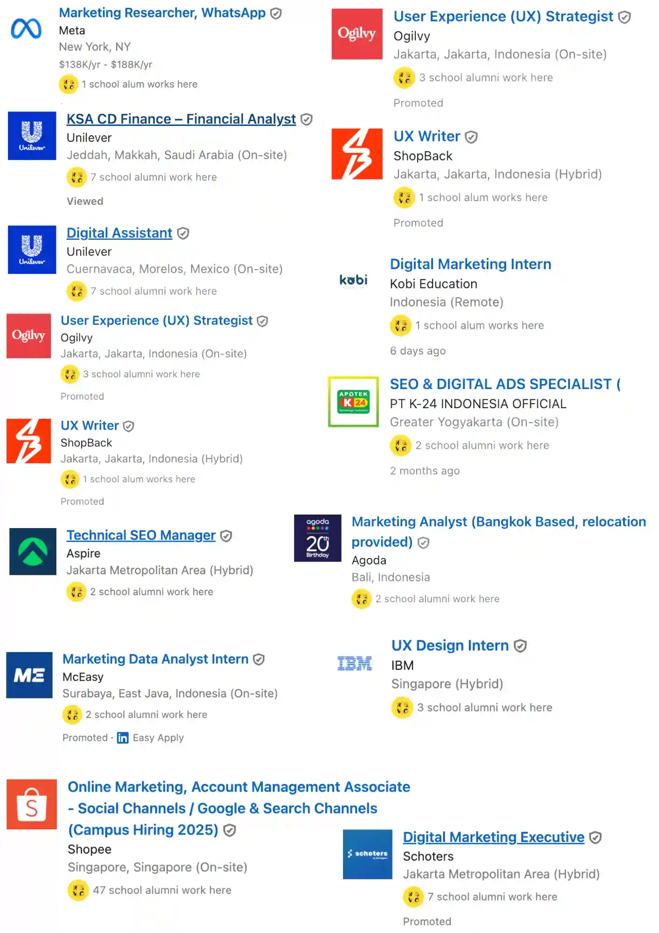Click the Kobi Education logo
Viewport: 659px width, 933px height.
(353, 280)
